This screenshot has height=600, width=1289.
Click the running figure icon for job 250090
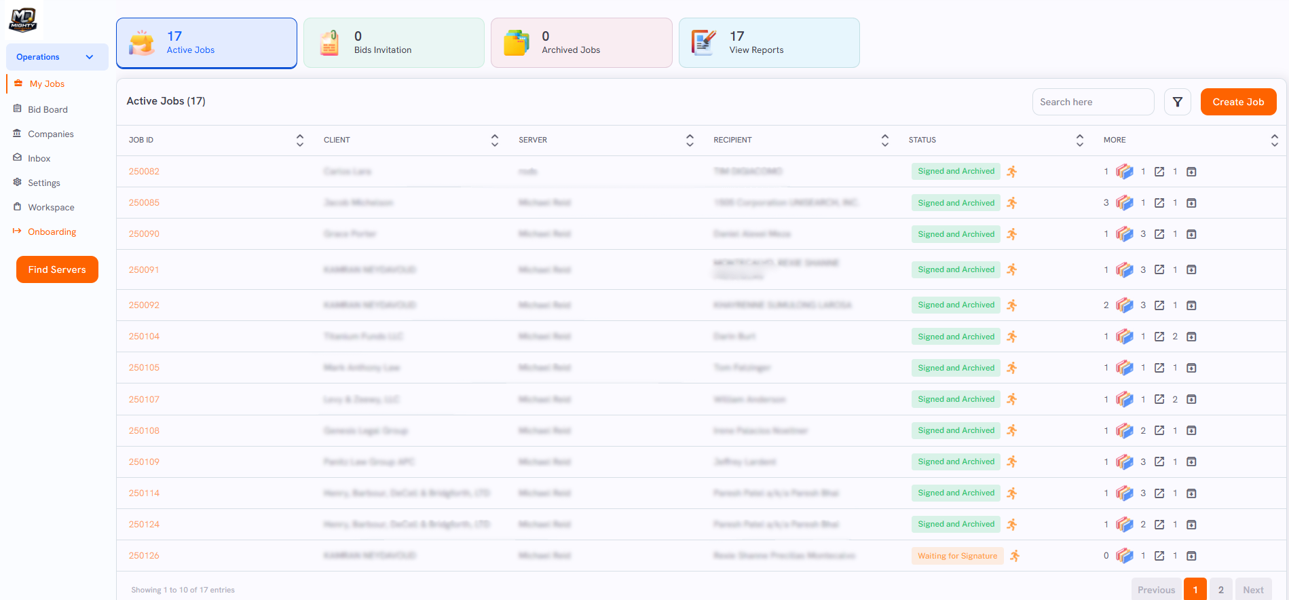pos(1012,234)
